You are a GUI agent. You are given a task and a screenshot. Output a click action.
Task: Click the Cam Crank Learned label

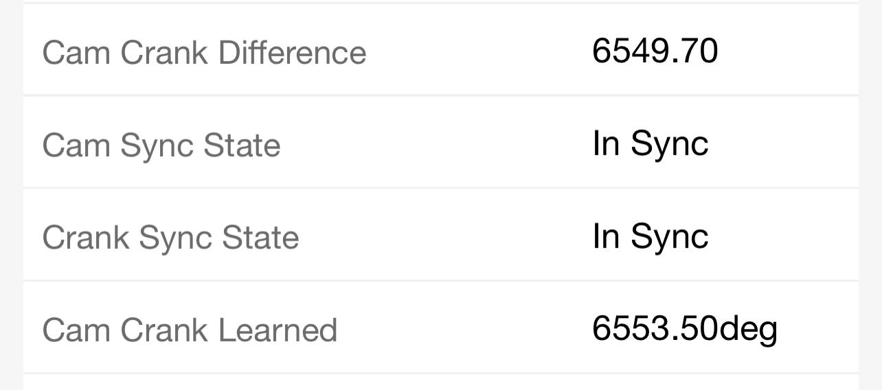pyautogui.click(x=190, y=330)
